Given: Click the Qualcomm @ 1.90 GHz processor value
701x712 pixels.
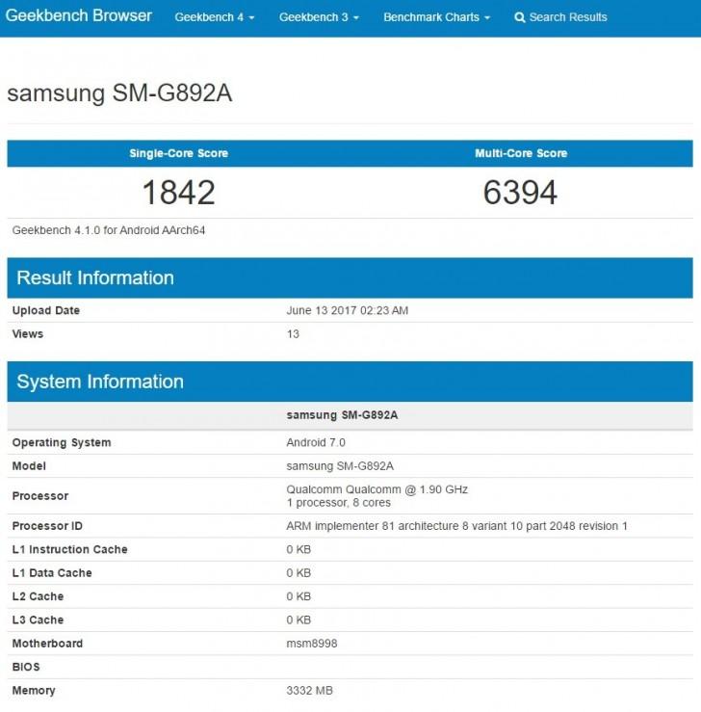Looking at the screenshot, I should click(376, 489).
